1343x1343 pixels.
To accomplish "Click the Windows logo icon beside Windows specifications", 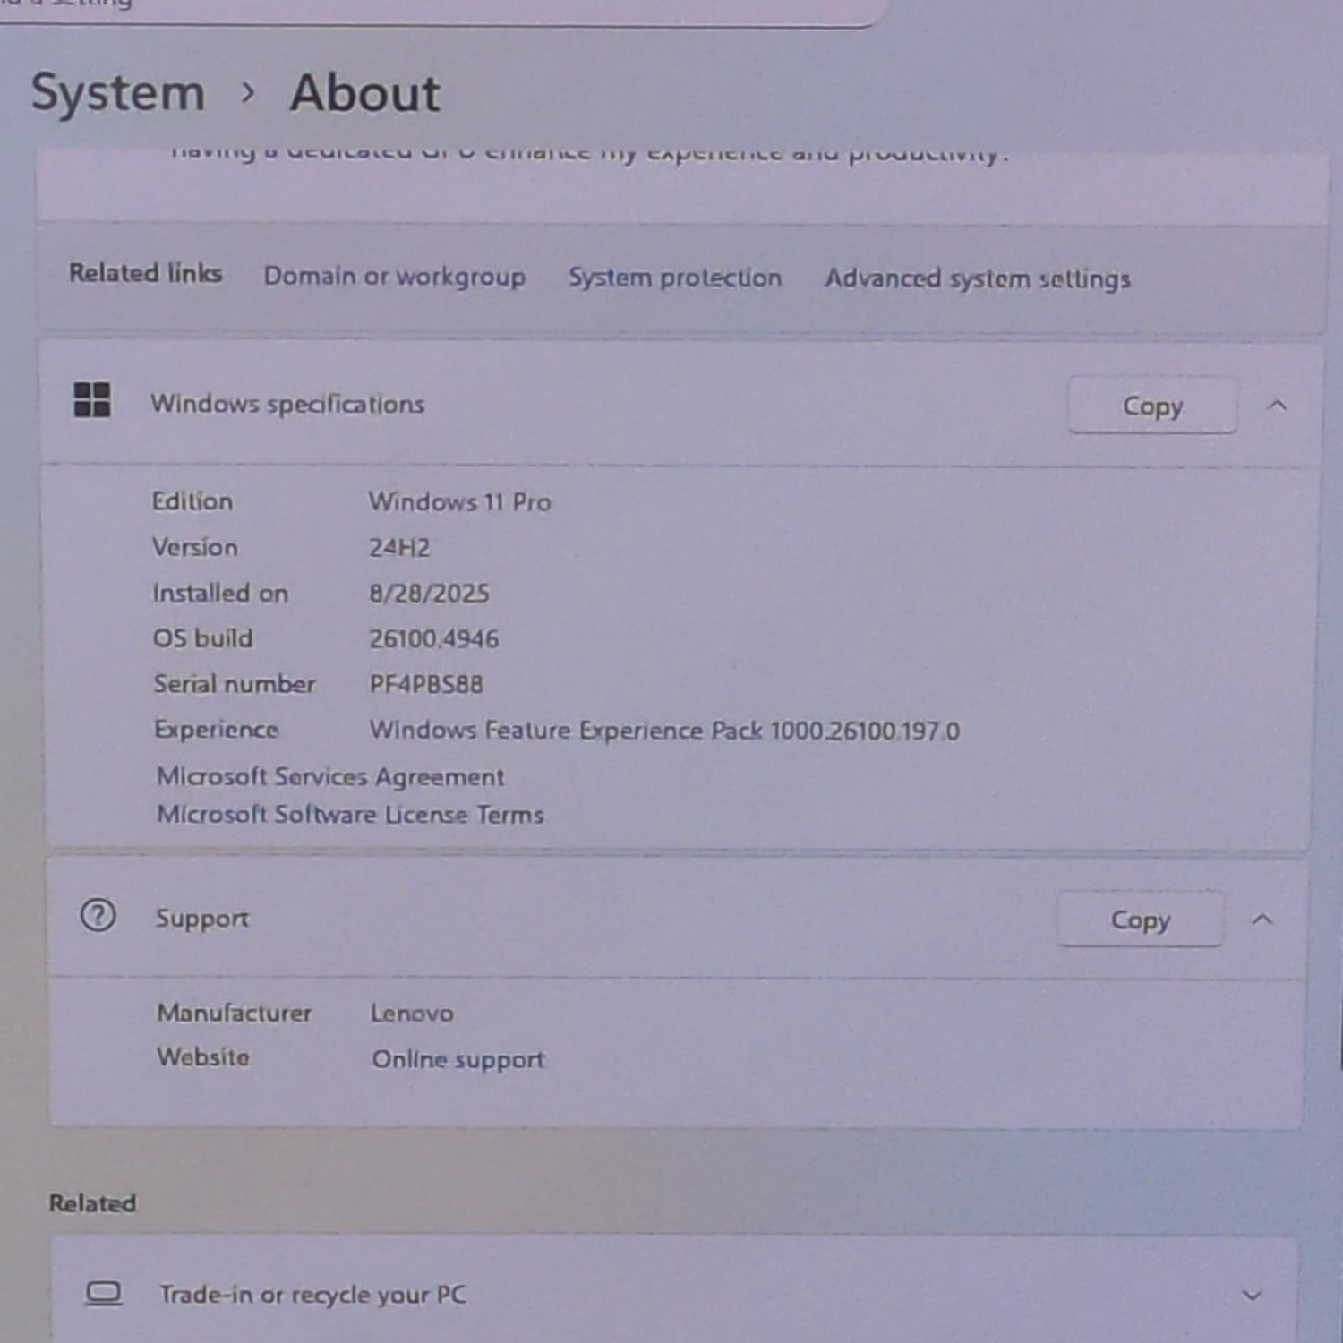I will point(91,400).
